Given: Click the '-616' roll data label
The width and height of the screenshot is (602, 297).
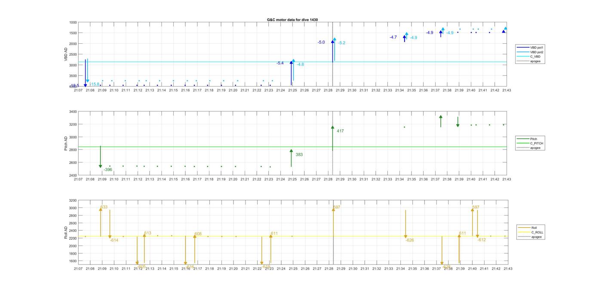Looking at the screenshot, I should 190,267.
